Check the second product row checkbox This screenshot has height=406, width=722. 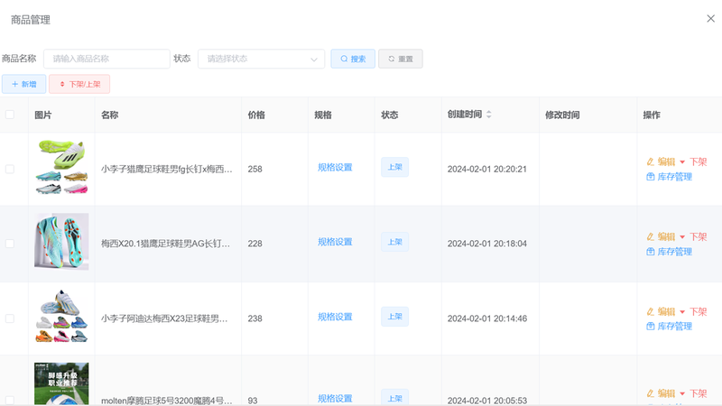pos(10,244)
